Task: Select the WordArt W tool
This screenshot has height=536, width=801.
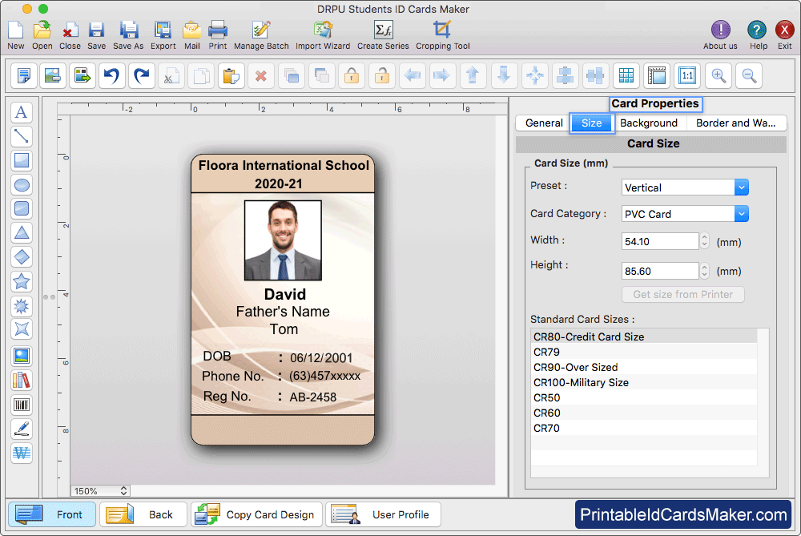Action: coord(22,453)
